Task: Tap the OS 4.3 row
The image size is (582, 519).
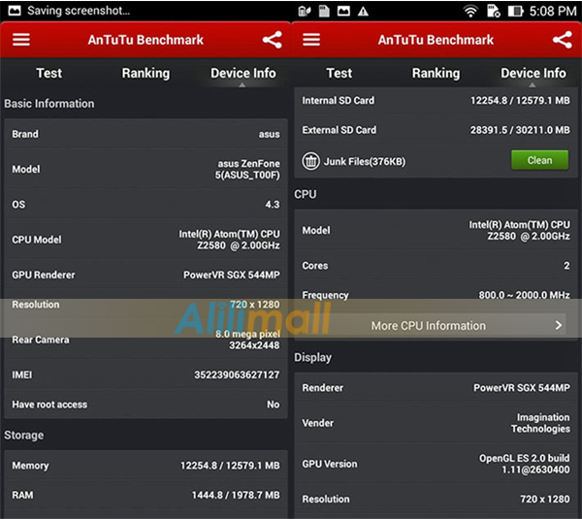Action: point(145,205)
